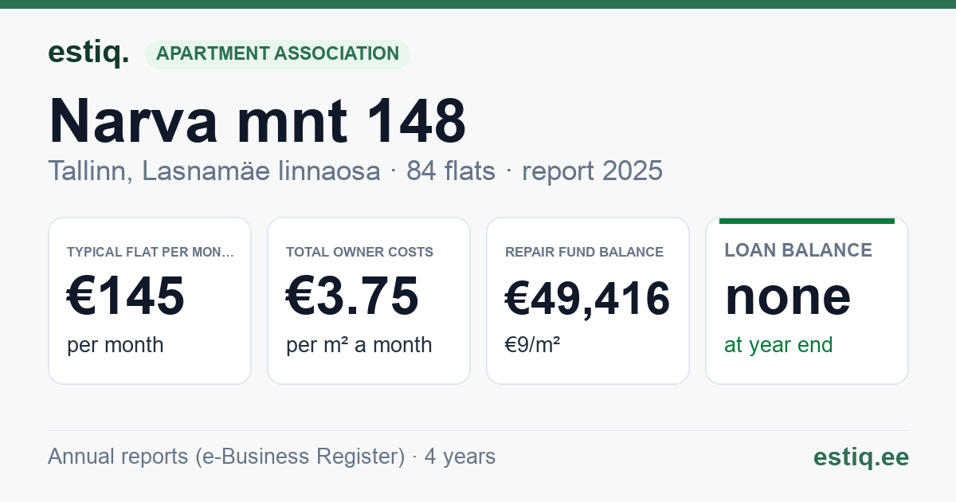
Task: Click the 'per m² a month' label
Action: coord(359,345)
